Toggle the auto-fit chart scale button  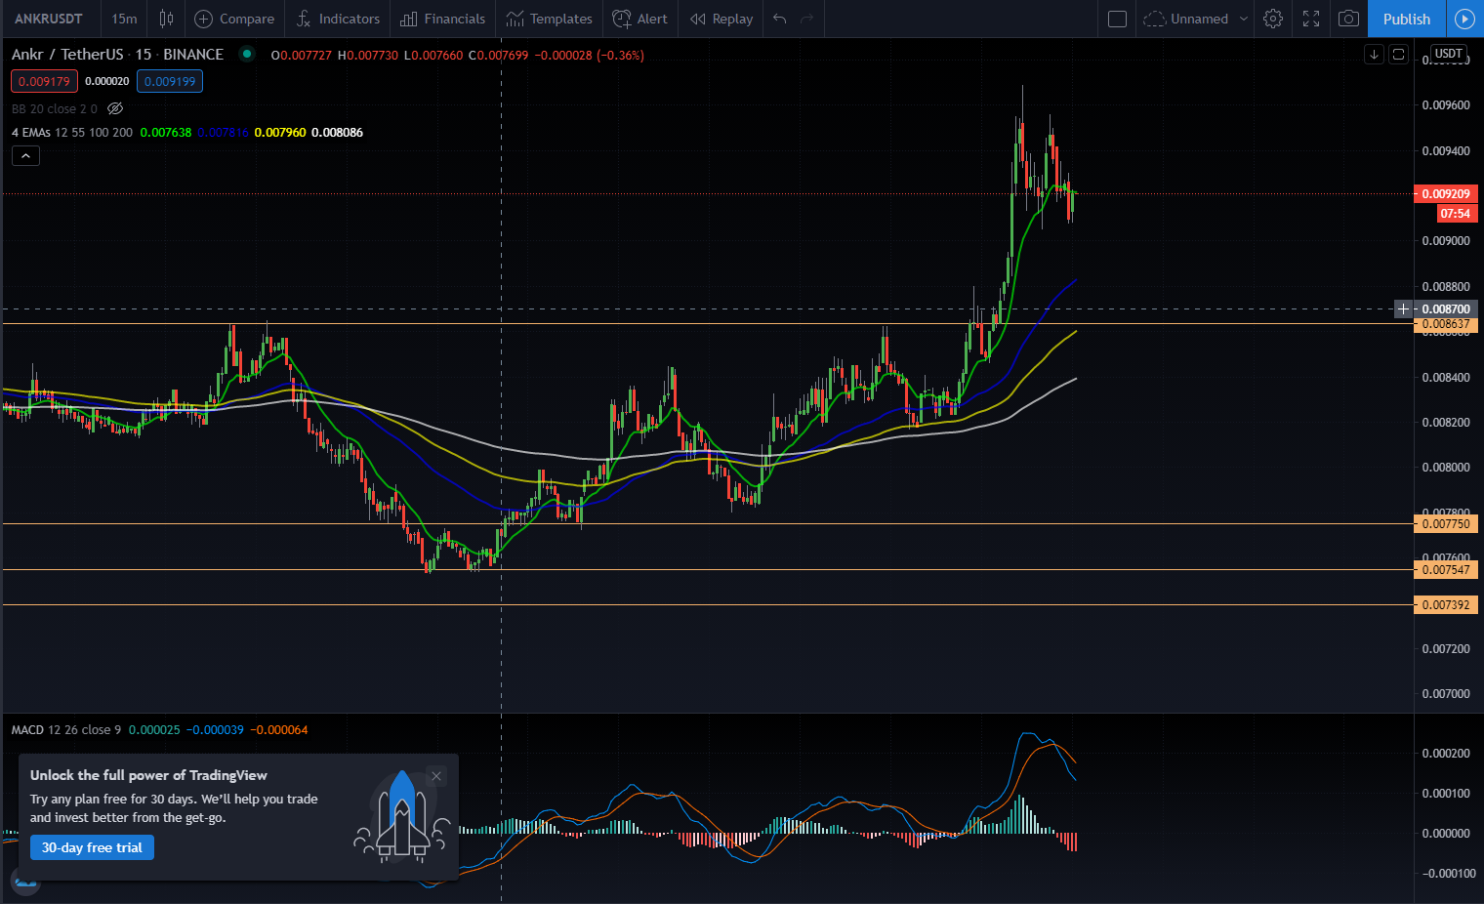point(1398,54)
